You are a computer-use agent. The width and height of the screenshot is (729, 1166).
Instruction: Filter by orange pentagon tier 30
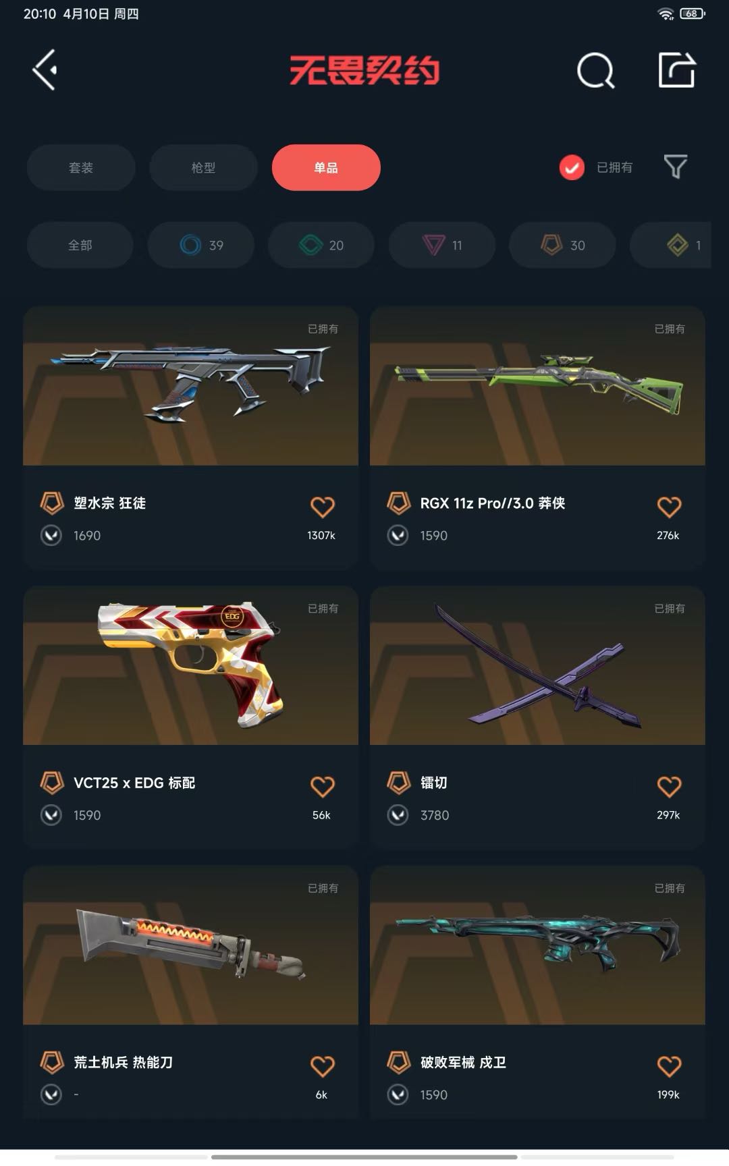[562, 245]
